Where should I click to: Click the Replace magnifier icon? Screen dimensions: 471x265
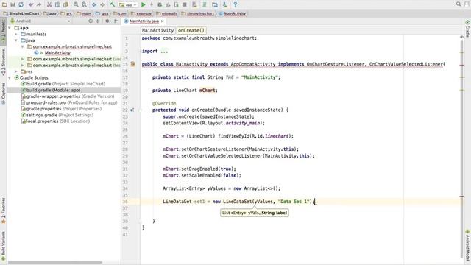tap(84, 4)
